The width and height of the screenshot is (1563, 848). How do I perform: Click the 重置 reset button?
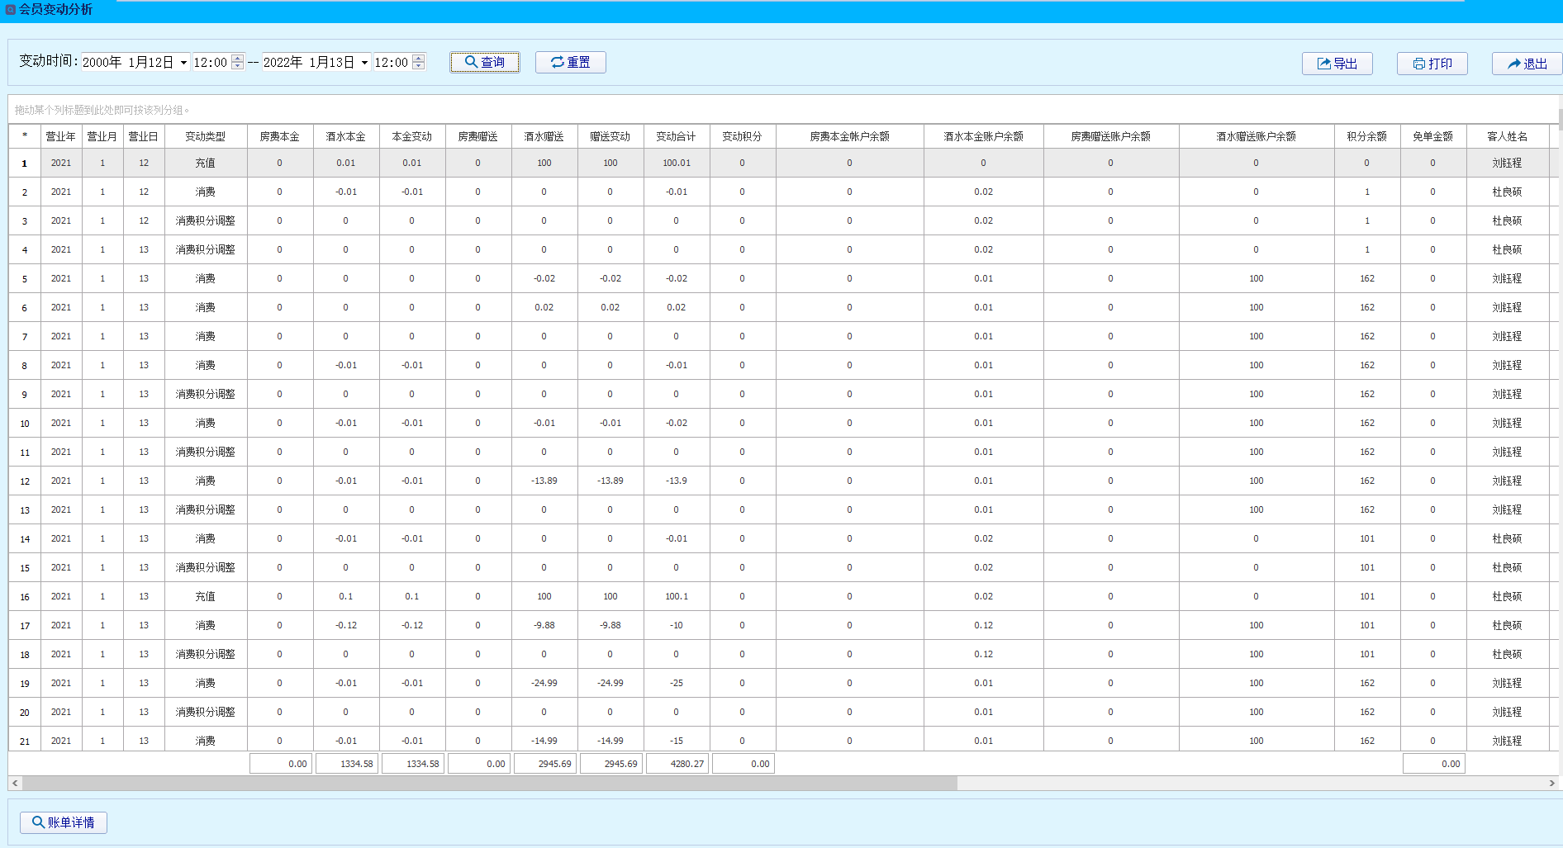click(x=570, y=62)
